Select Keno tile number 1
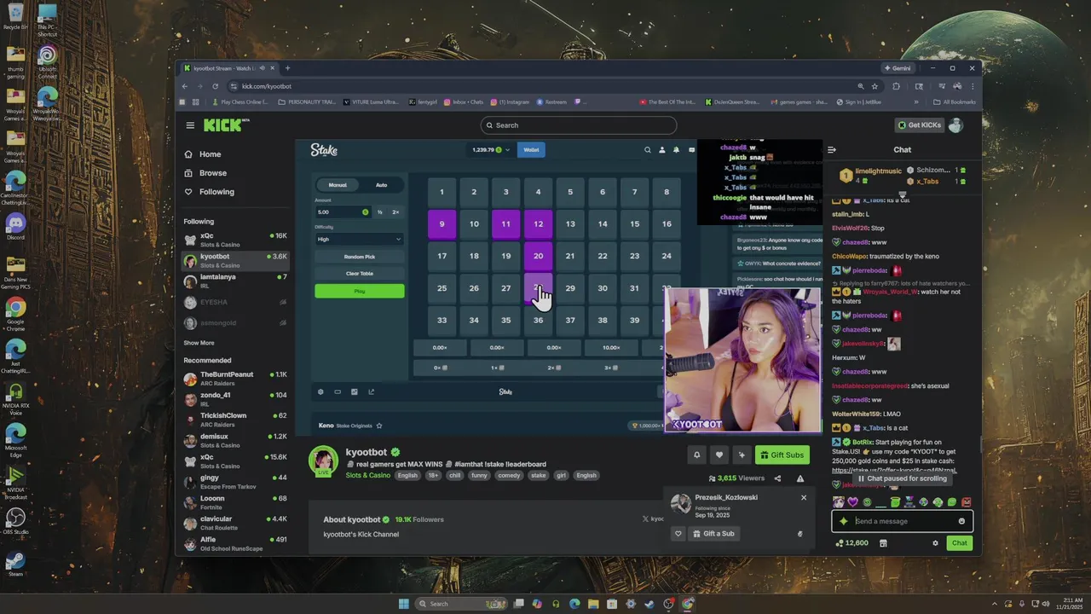Screen dimensions: 1091x614 [x=442, y=192]
